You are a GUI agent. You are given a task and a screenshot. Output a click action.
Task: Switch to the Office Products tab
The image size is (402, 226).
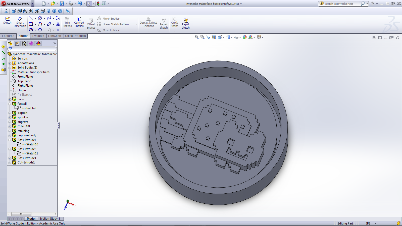pyautogui.click(x=75, y=36)
